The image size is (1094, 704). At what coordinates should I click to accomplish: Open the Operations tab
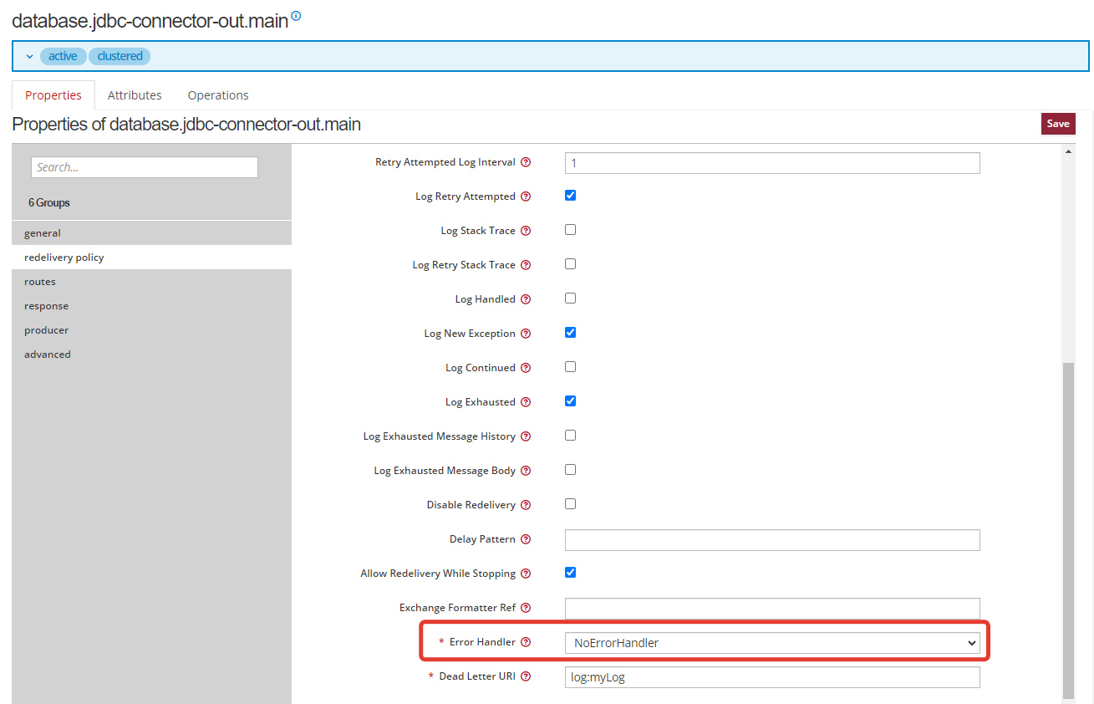218,95
